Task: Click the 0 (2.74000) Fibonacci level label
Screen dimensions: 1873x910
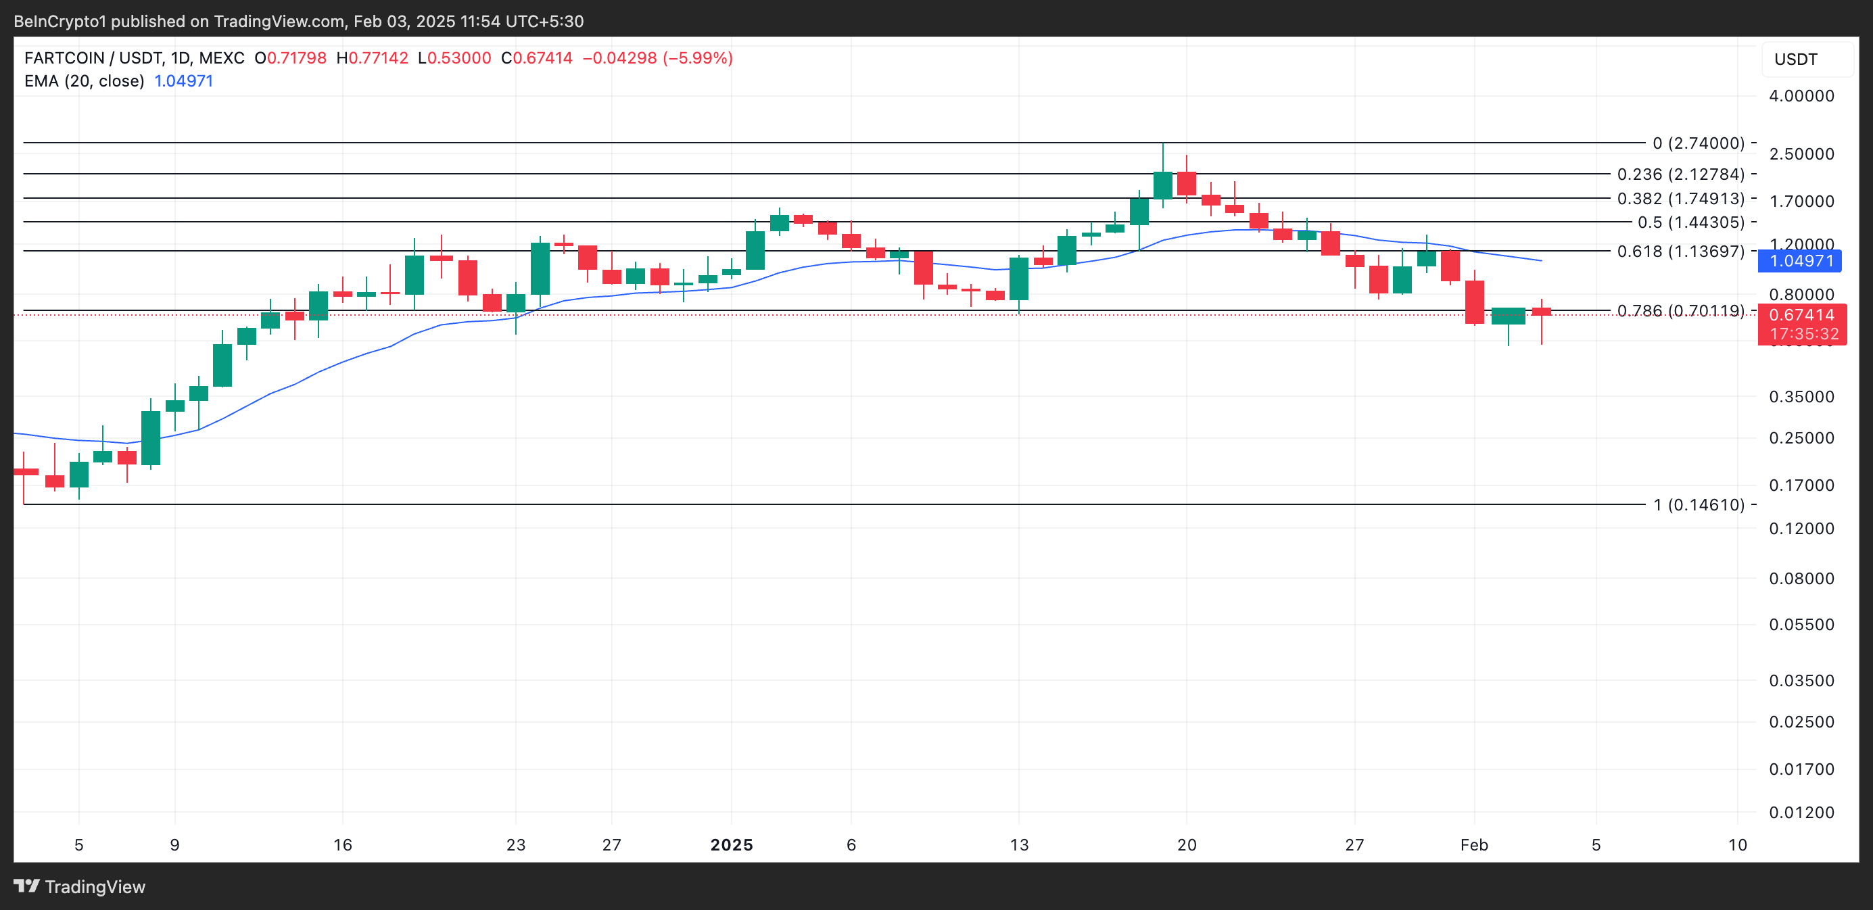Action: click(1698, 143)
